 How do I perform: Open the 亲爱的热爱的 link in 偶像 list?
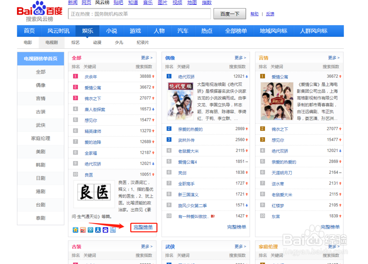pos(190,129)
